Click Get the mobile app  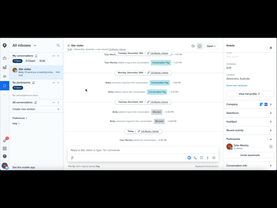tap(24, 167)
